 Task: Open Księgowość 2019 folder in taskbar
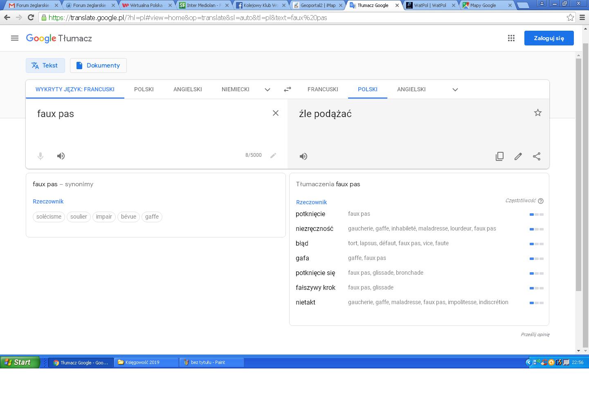146,362
